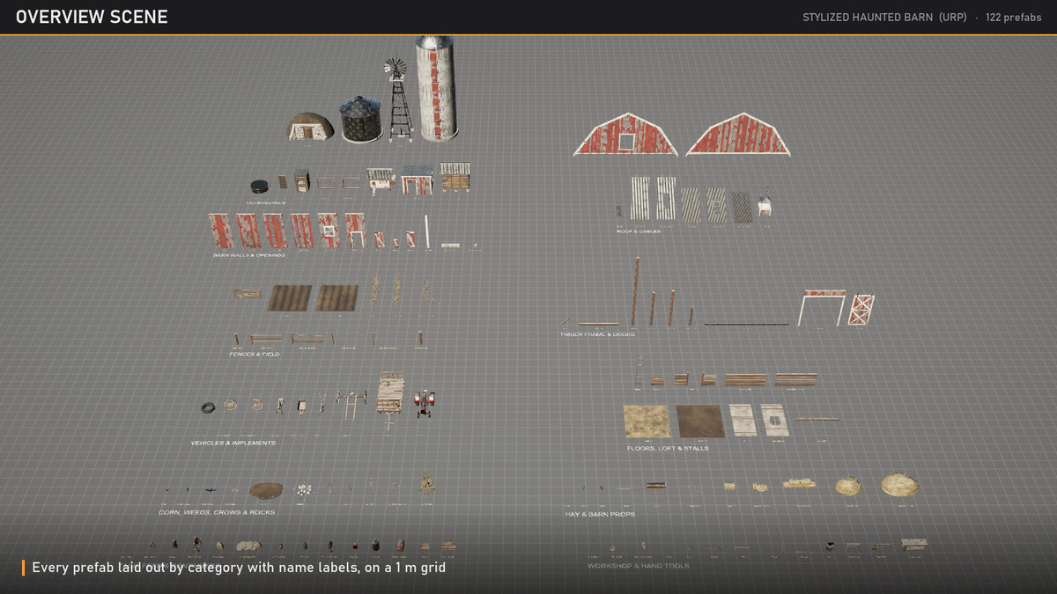Screen dimensions: 1057x594
Task: Select the open wood storage shed
Action: tap(455, 177)
